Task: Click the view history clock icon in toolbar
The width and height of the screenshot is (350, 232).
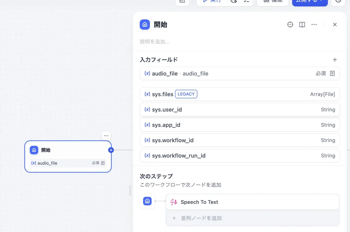Action: pyautogui.click(x=338, y=1)
